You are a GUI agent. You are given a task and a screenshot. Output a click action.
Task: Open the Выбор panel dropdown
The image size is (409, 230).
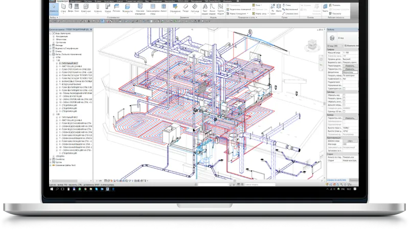(x=54, y=17)
